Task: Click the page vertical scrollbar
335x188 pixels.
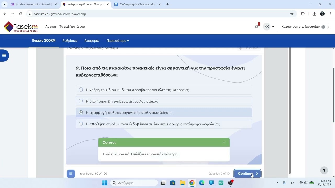Action: (334, 95)
